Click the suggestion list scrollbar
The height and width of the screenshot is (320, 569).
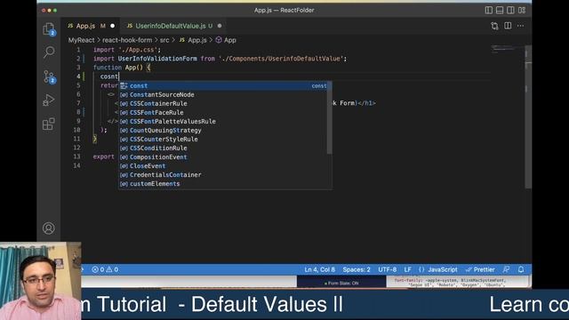(x=330, y=117)
